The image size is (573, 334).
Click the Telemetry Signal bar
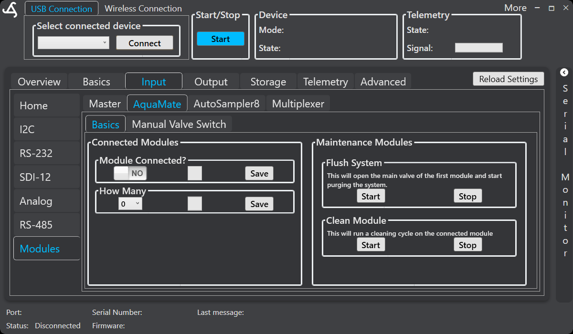click(478, 48)
